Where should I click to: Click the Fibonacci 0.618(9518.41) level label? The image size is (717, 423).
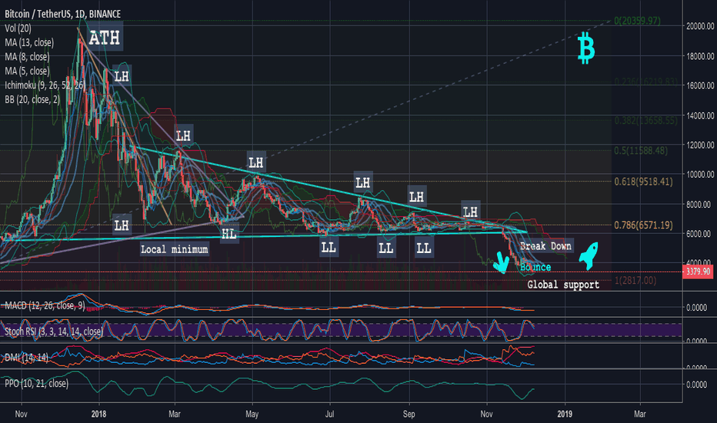(x=643, y=182)
